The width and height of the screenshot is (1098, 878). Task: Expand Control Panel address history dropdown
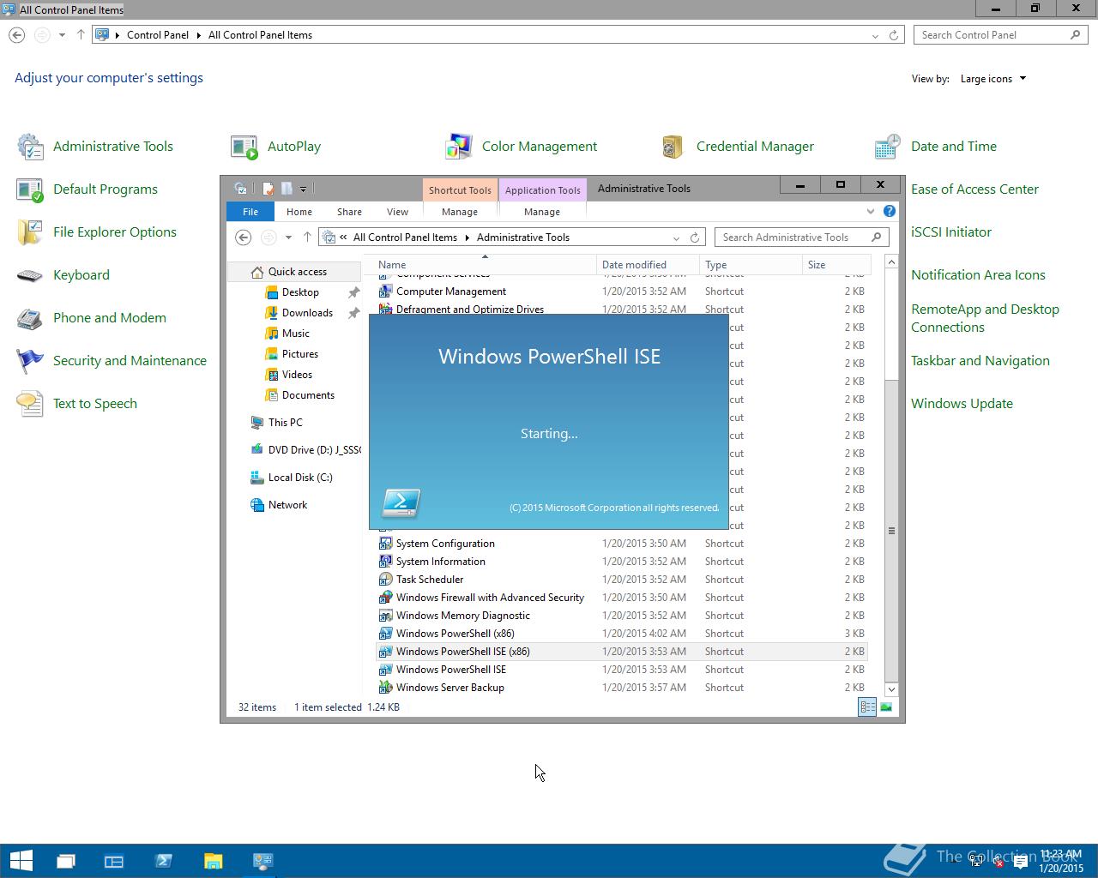tap(875, 35)
